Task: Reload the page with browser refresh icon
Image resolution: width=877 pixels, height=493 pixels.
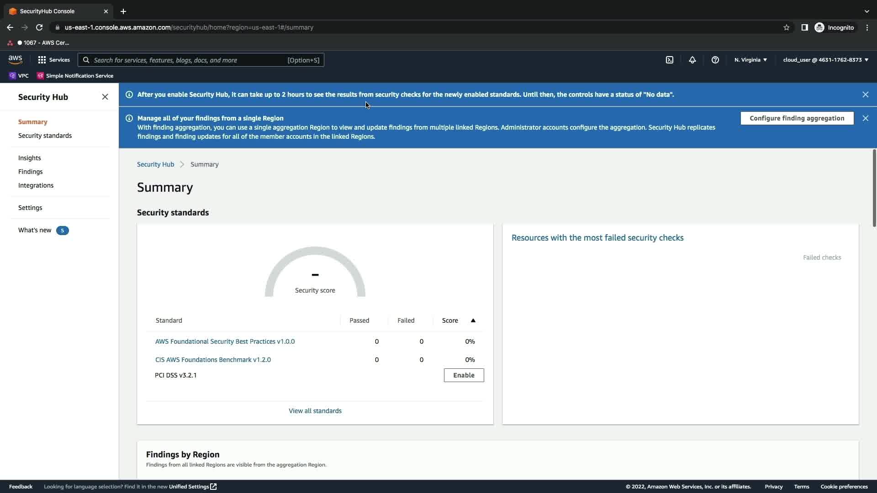Action: point(39,27)
